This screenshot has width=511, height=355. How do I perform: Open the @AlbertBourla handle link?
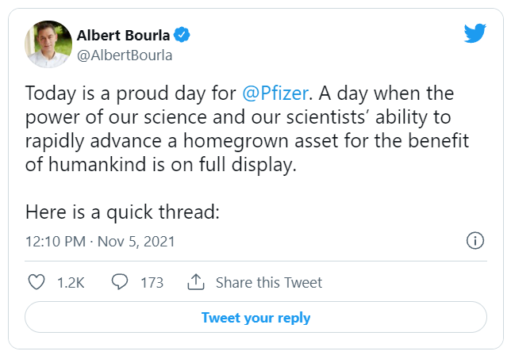point(125,55)
